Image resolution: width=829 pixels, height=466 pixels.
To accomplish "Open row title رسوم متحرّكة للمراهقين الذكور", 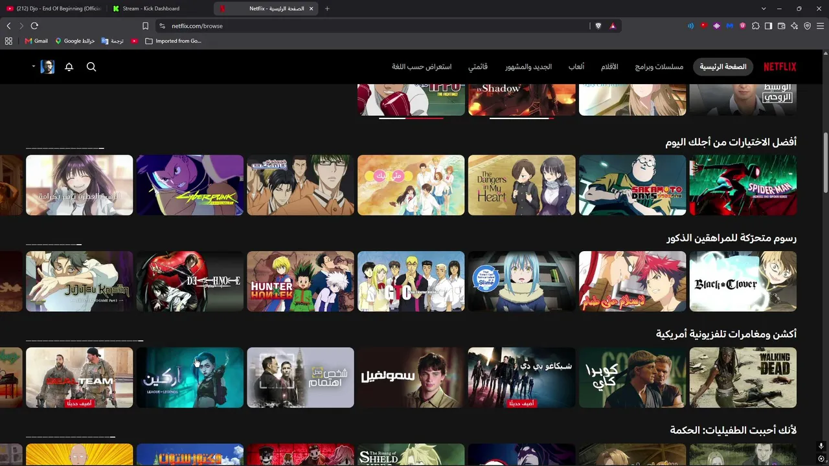I will click(x=732, y=238).
